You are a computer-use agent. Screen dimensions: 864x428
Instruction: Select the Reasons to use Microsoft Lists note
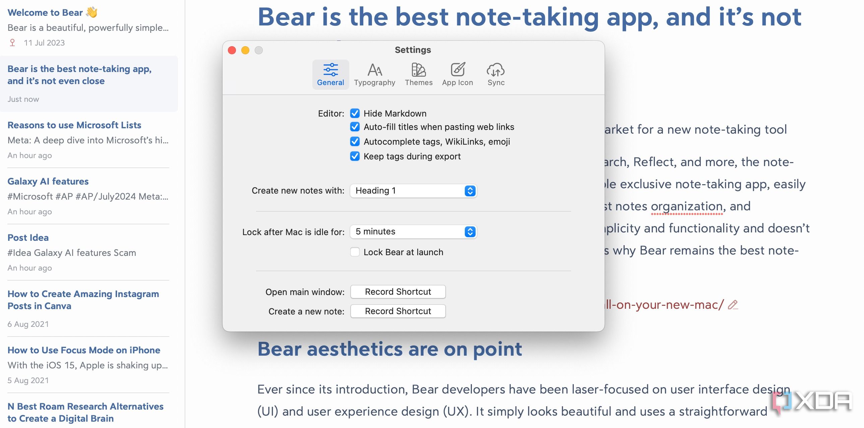click(x=88, y=140)
